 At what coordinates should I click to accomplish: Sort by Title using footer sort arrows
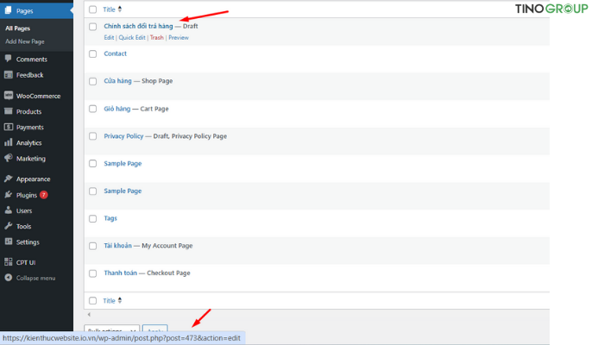coord(120,301)
